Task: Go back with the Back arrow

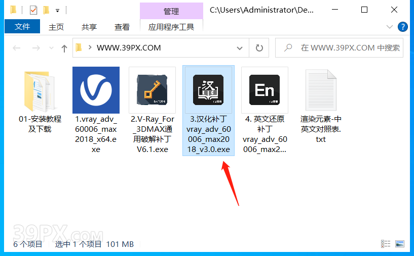Action: tap(17, 48)
